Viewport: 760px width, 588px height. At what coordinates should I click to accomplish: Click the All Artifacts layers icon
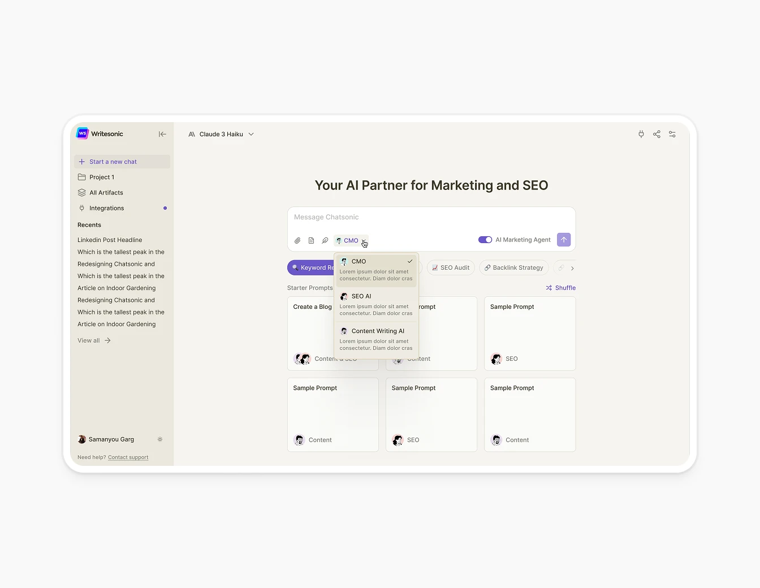(81, 192)
